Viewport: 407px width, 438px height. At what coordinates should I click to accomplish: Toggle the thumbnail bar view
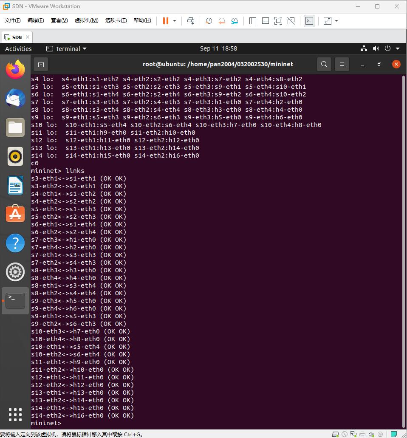click(x=266, y=21)
